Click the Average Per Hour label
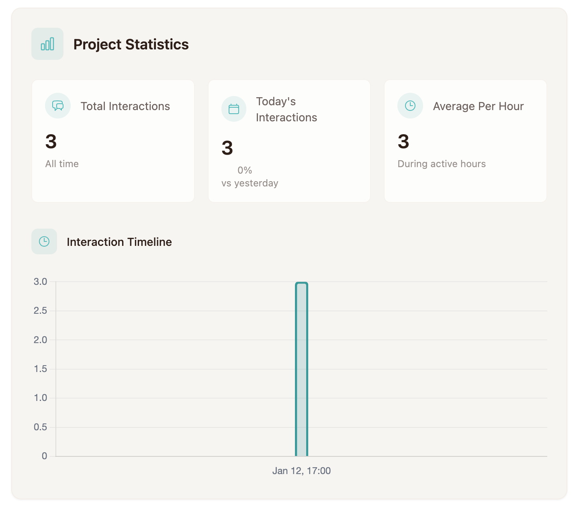 click(x=478, y=106)
